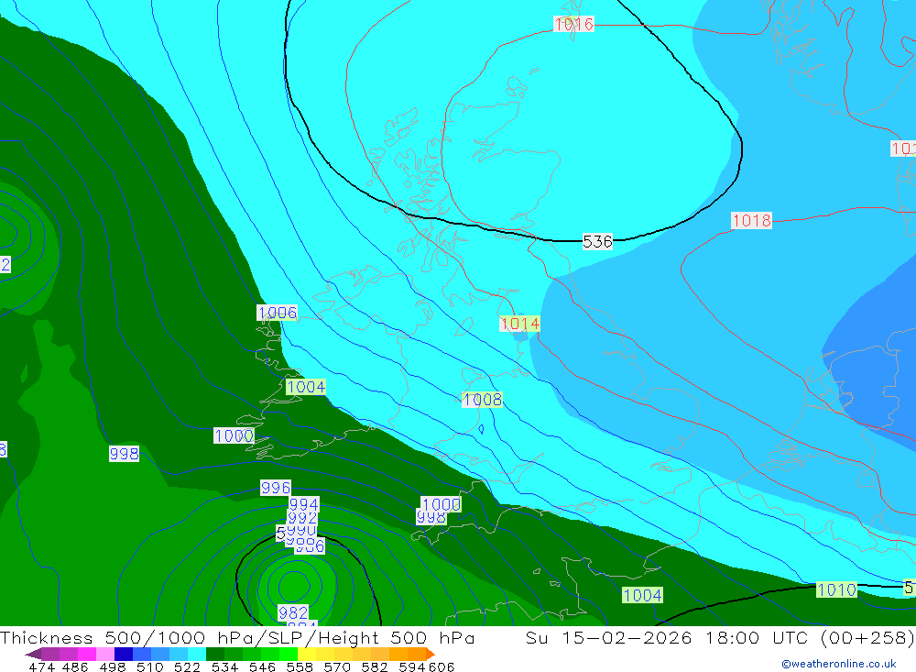Select the 982 low pressure label
Image resolution: width=916 pixels, height=672 pixels.
pyautogui.click(x=293, y=612)
